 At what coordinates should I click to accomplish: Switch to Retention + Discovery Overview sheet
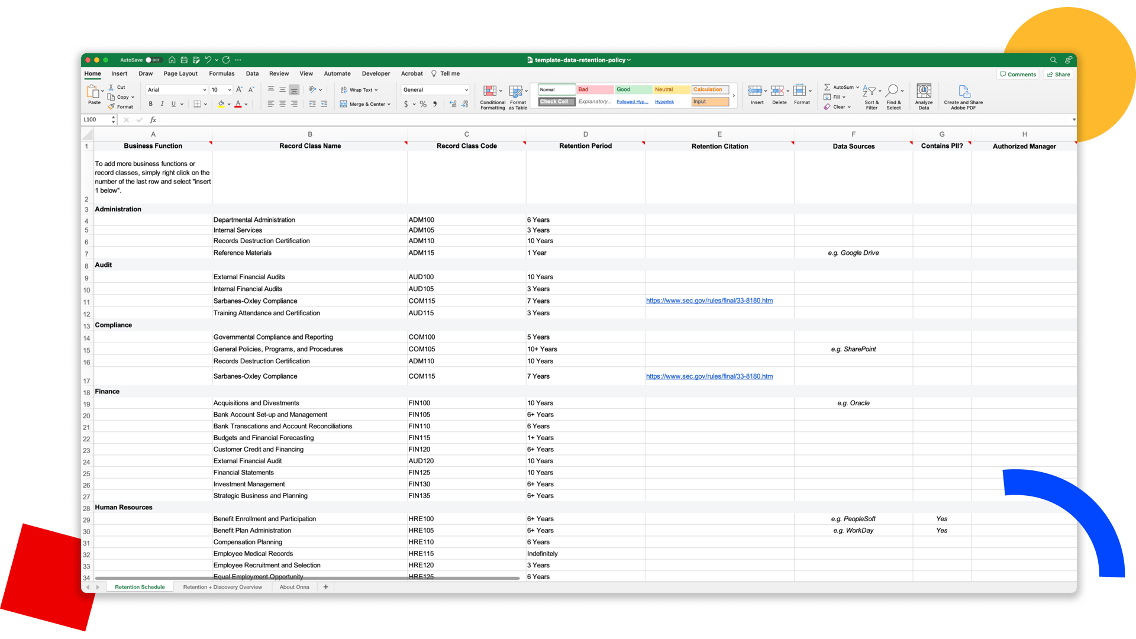point(222,587)
